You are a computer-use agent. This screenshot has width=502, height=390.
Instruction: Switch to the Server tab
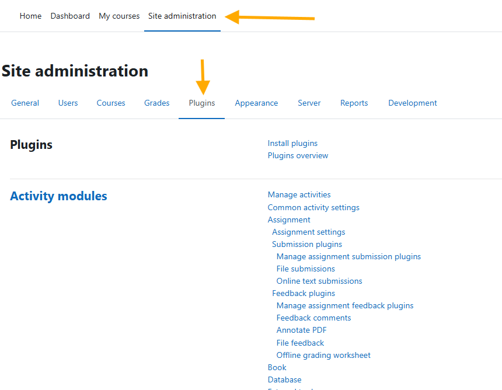[309, 103]
